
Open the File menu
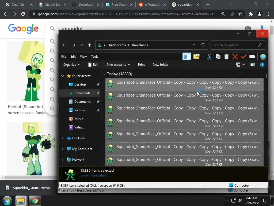(64, 56)
